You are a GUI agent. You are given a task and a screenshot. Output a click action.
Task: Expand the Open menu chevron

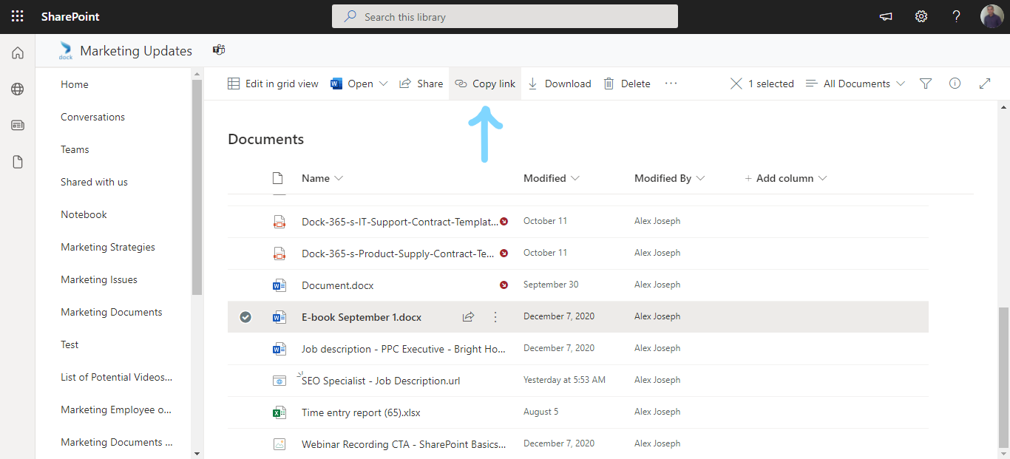click(x=384, y=84)
